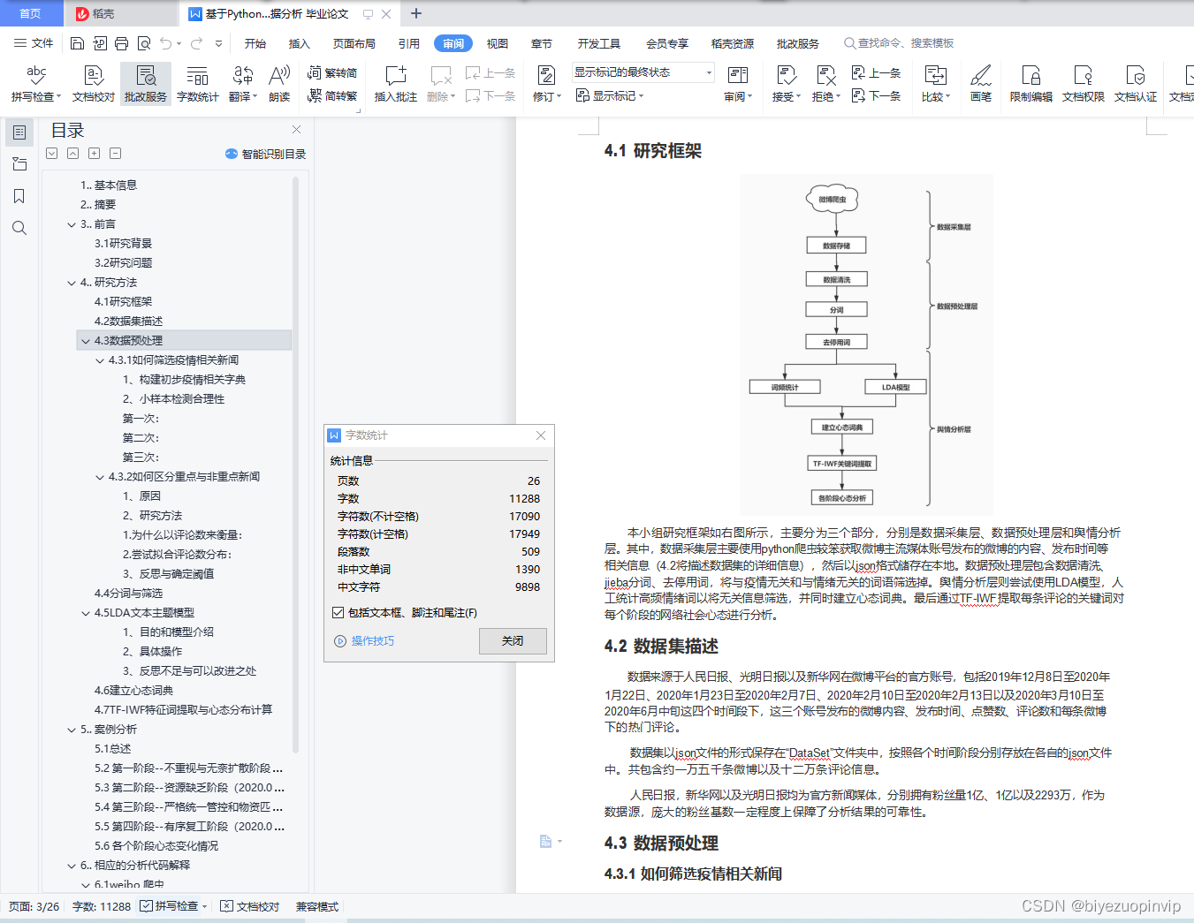The width and height of the screenshot is (1194, 923).
Task: Collapse the 3. 前言 outline node
Action: [72, 224]
